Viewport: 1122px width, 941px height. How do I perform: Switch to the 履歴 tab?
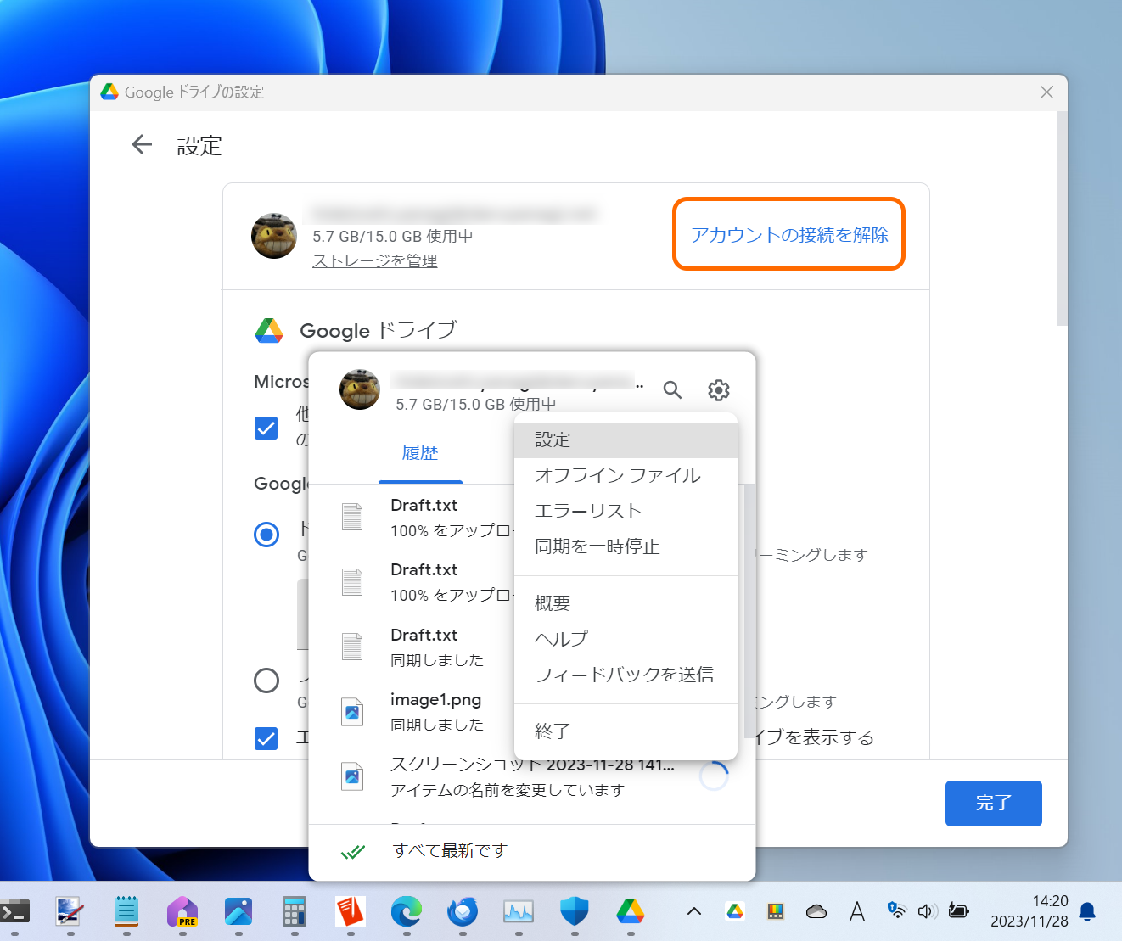pyautogui.click(x=420, y=452)
